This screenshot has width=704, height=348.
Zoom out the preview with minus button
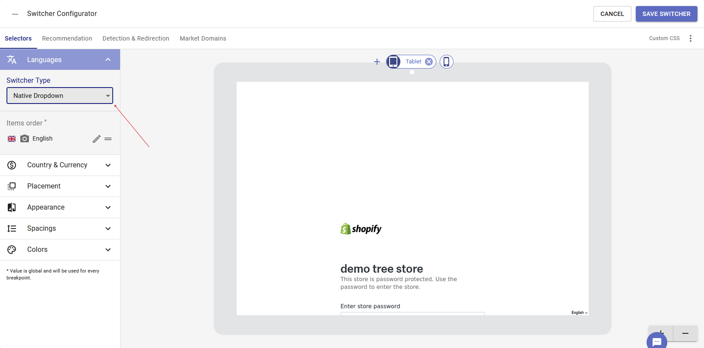tap(685, 333)
